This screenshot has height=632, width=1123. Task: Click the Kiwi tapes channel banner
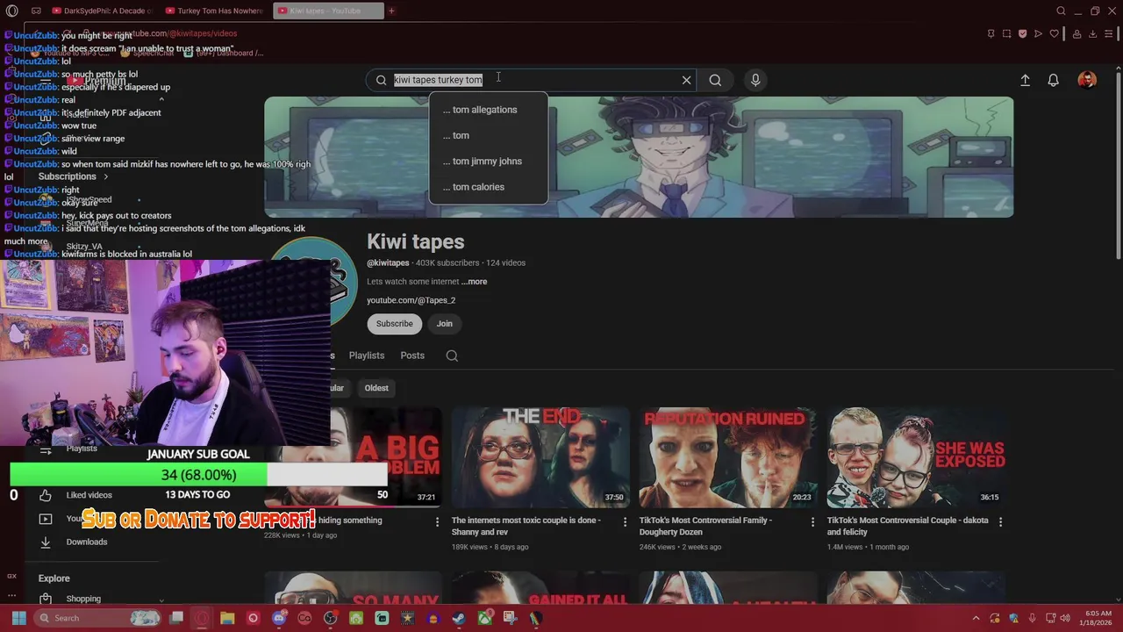point(639,157)
